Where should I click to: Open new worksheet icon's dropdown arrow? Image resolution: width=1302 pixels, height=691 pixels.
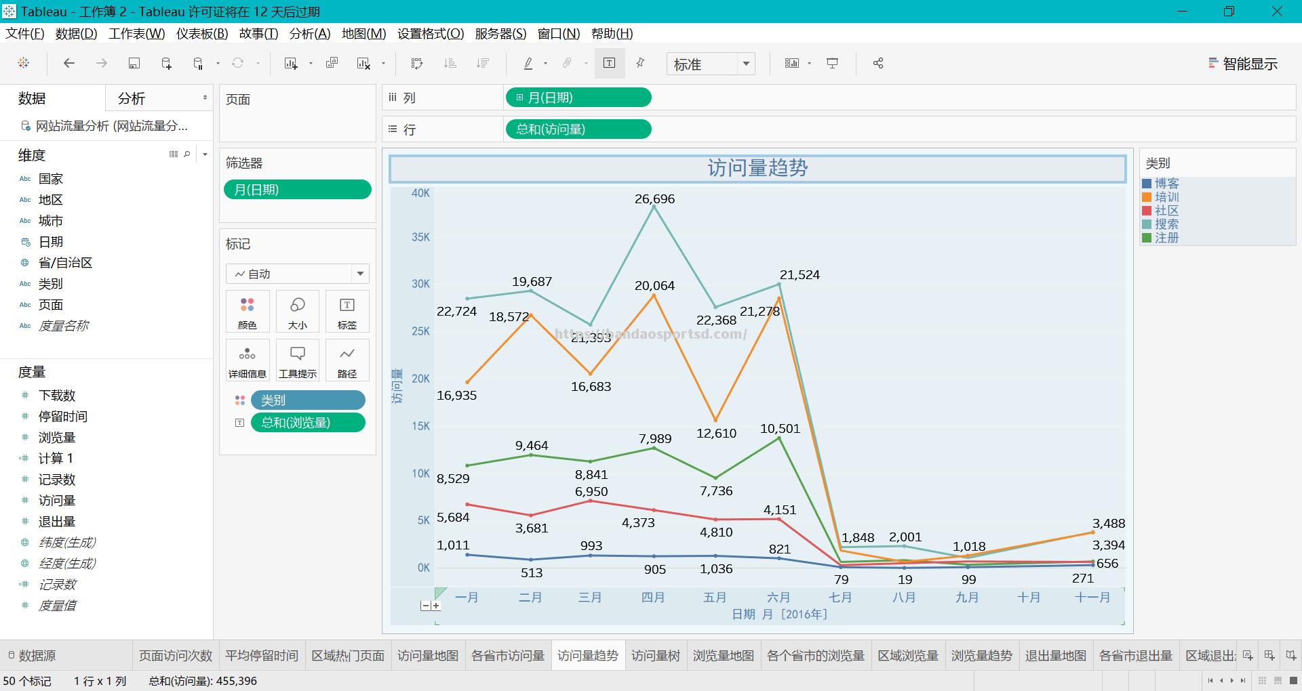311,64
